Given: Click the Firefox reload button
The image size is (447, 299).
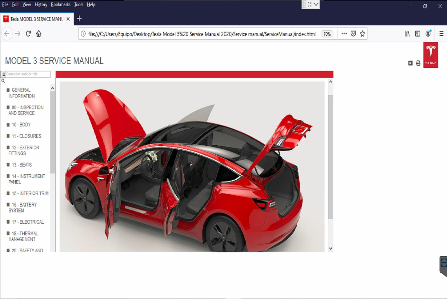Looking at the screenshot, I should click(x=28, y=34).
